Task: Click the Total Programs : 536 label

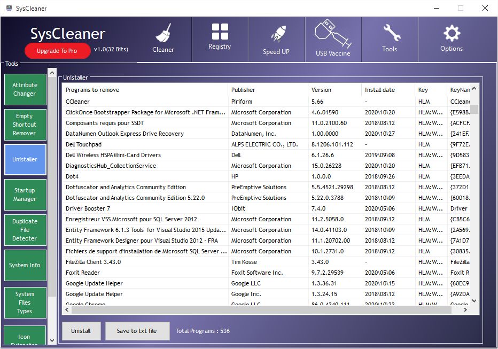Action: click(203, 331)
